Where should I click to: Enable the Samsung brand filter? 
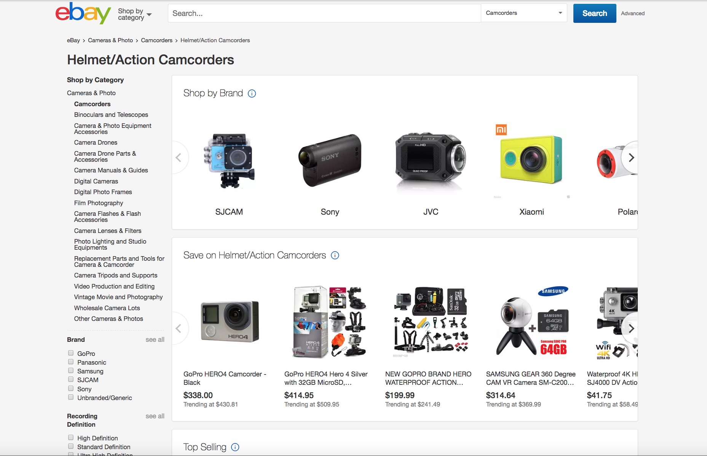click(x=71, y=371)
